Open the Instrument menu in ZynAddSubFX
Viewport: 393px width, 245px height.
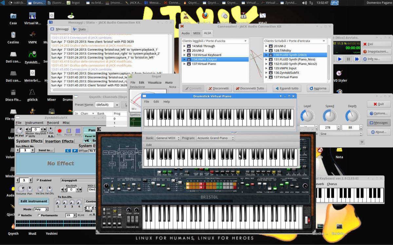click(34, 123)
